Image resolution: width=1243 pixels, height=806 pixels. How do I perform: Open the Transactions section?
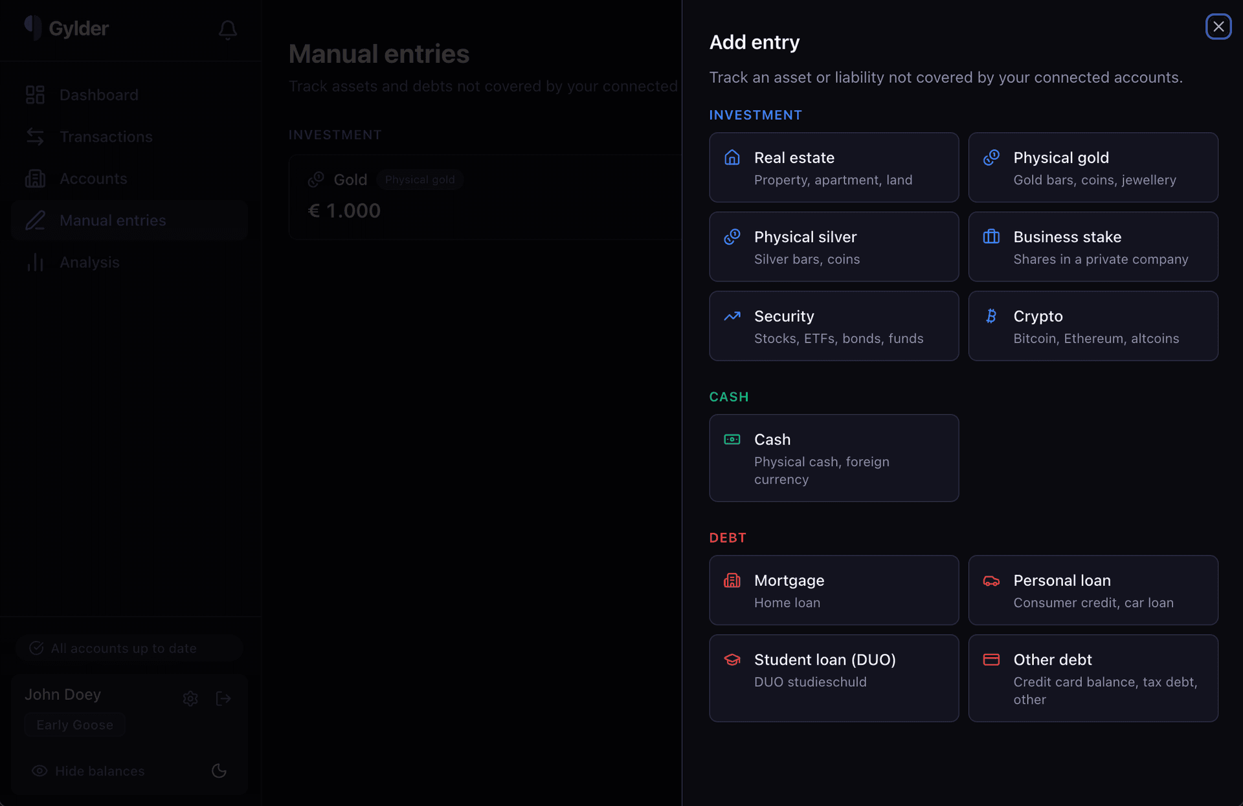(106, 137)
